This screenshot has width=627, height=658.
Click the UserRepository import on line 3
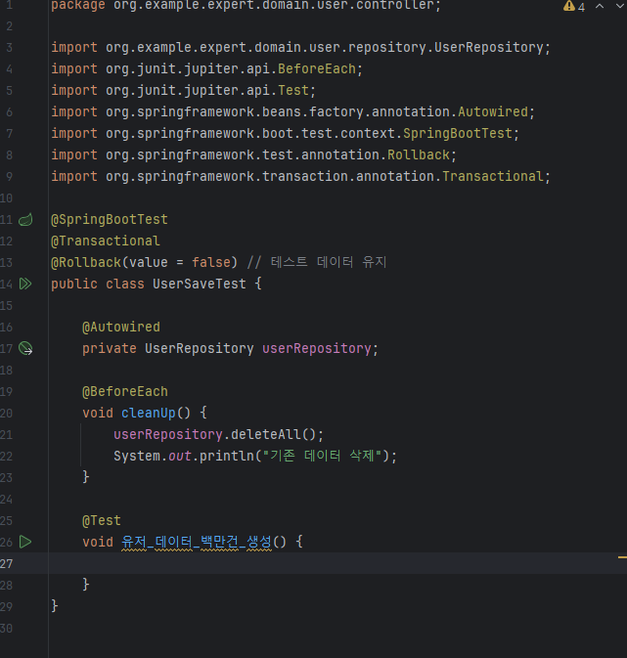[300, 48]
